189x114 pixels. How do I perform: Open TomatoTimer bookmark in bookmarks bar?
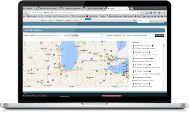[x=92, y=16]
